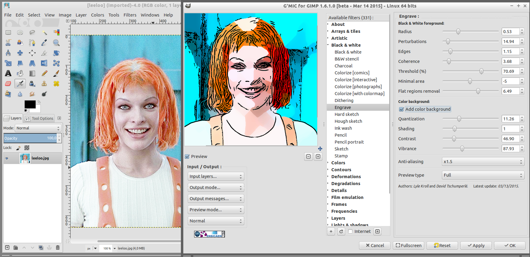This screenshot has height=257, width=530.
Task: Open the Windows menu
Action: [150, 15]
